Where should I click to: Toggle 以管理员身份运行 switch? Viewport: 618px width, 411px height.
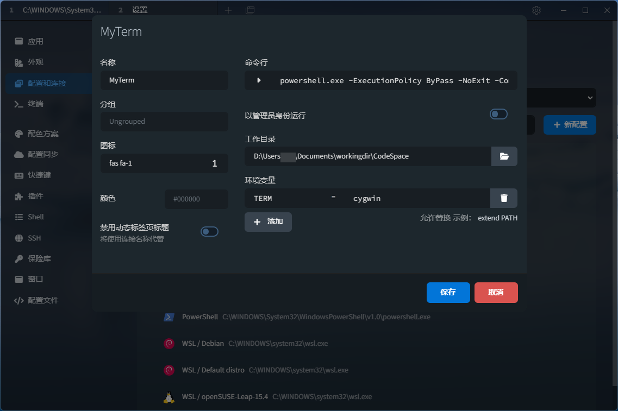[x=498, y=114]
